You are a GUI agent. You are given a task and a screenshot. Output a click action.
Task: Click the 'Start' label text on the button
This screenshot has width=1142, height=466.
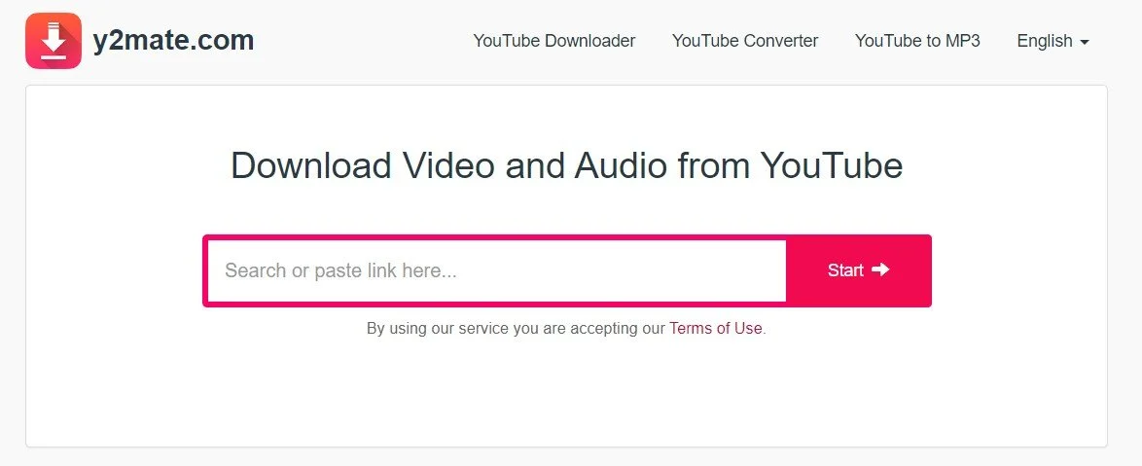pos(845,270)
